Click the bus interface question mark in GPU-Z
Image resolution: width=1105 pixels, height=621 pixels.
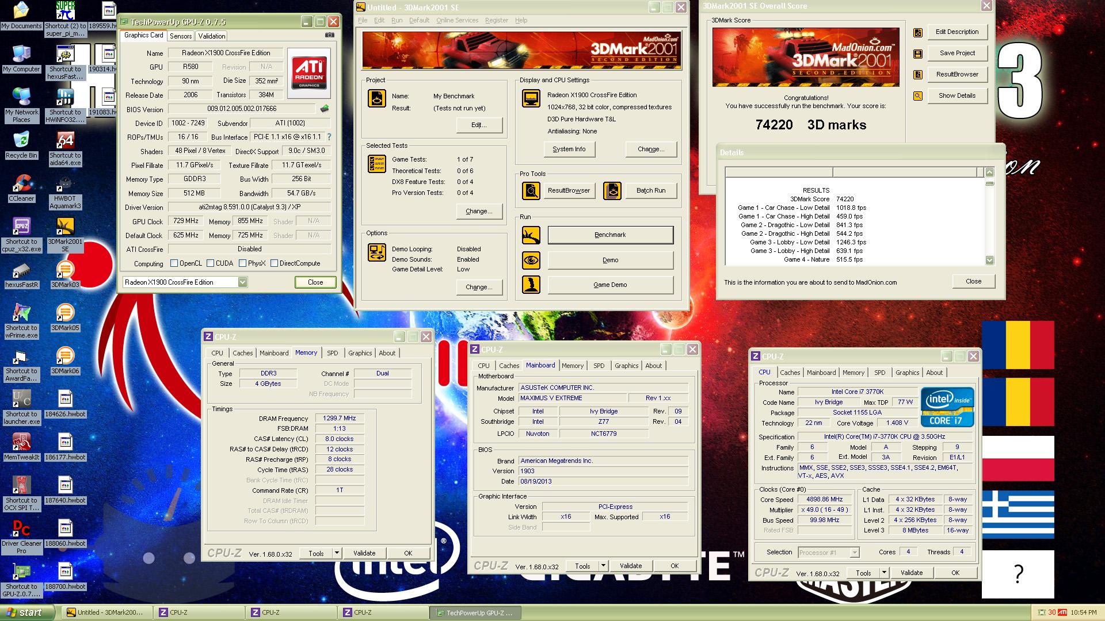(329, 137)
